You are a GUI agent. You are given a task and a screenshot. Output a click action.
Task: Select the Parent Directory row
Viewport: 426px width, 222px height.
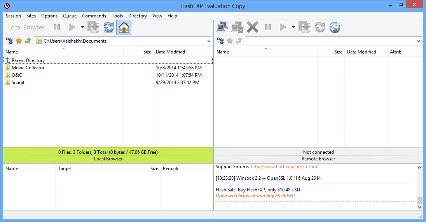click(x=108, y=60)
